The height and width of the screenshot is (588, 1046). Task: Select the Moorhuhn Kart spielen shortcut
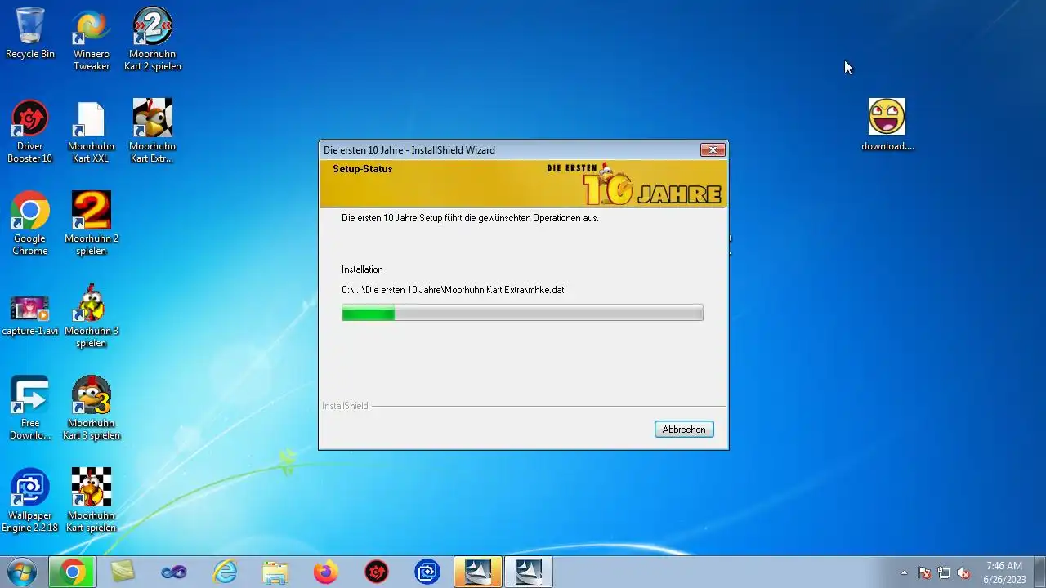pyautogui.click(x=92, y=501)
